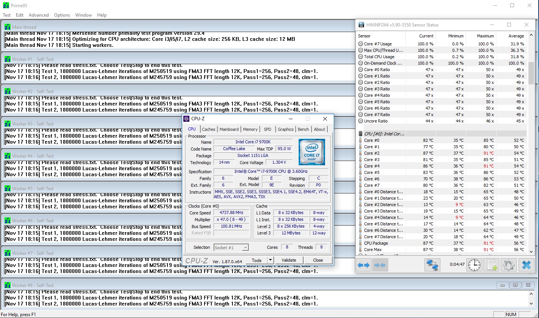Open the Window menu
The width and height of the screenshot is (539, 318).
(x=84, y=15)
